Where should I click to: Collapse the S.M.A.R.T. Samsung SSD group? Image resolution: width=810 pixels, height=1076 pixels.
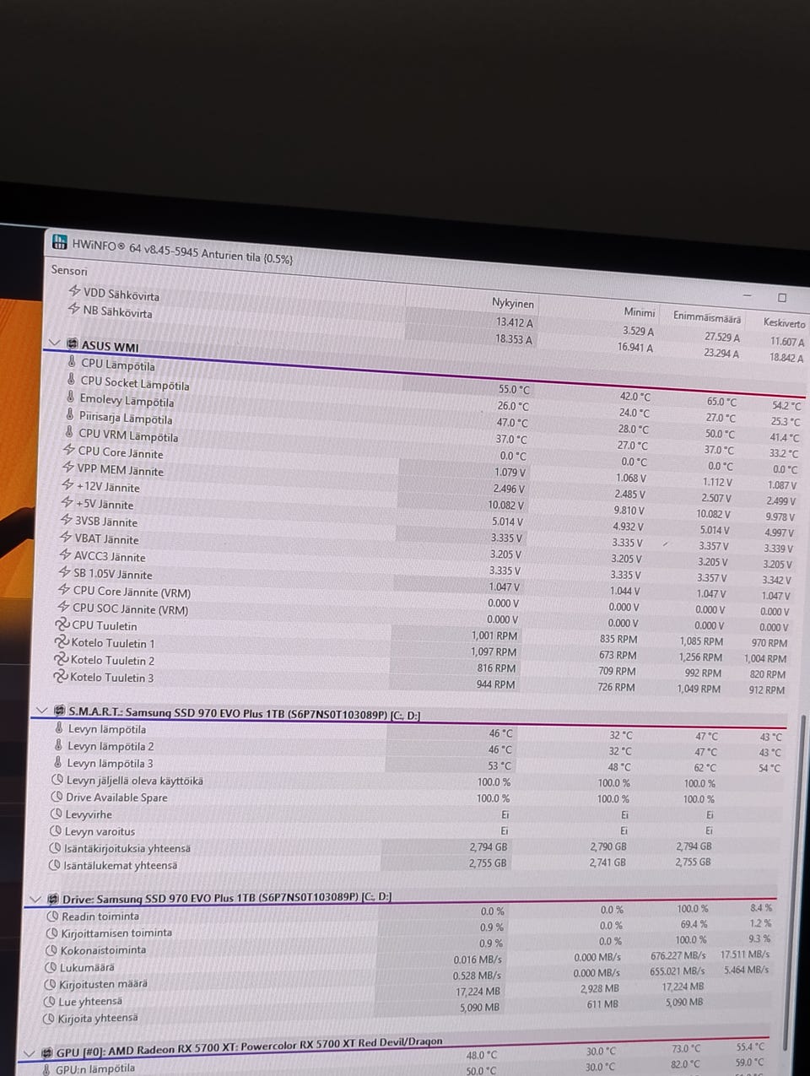pos(40,711)
